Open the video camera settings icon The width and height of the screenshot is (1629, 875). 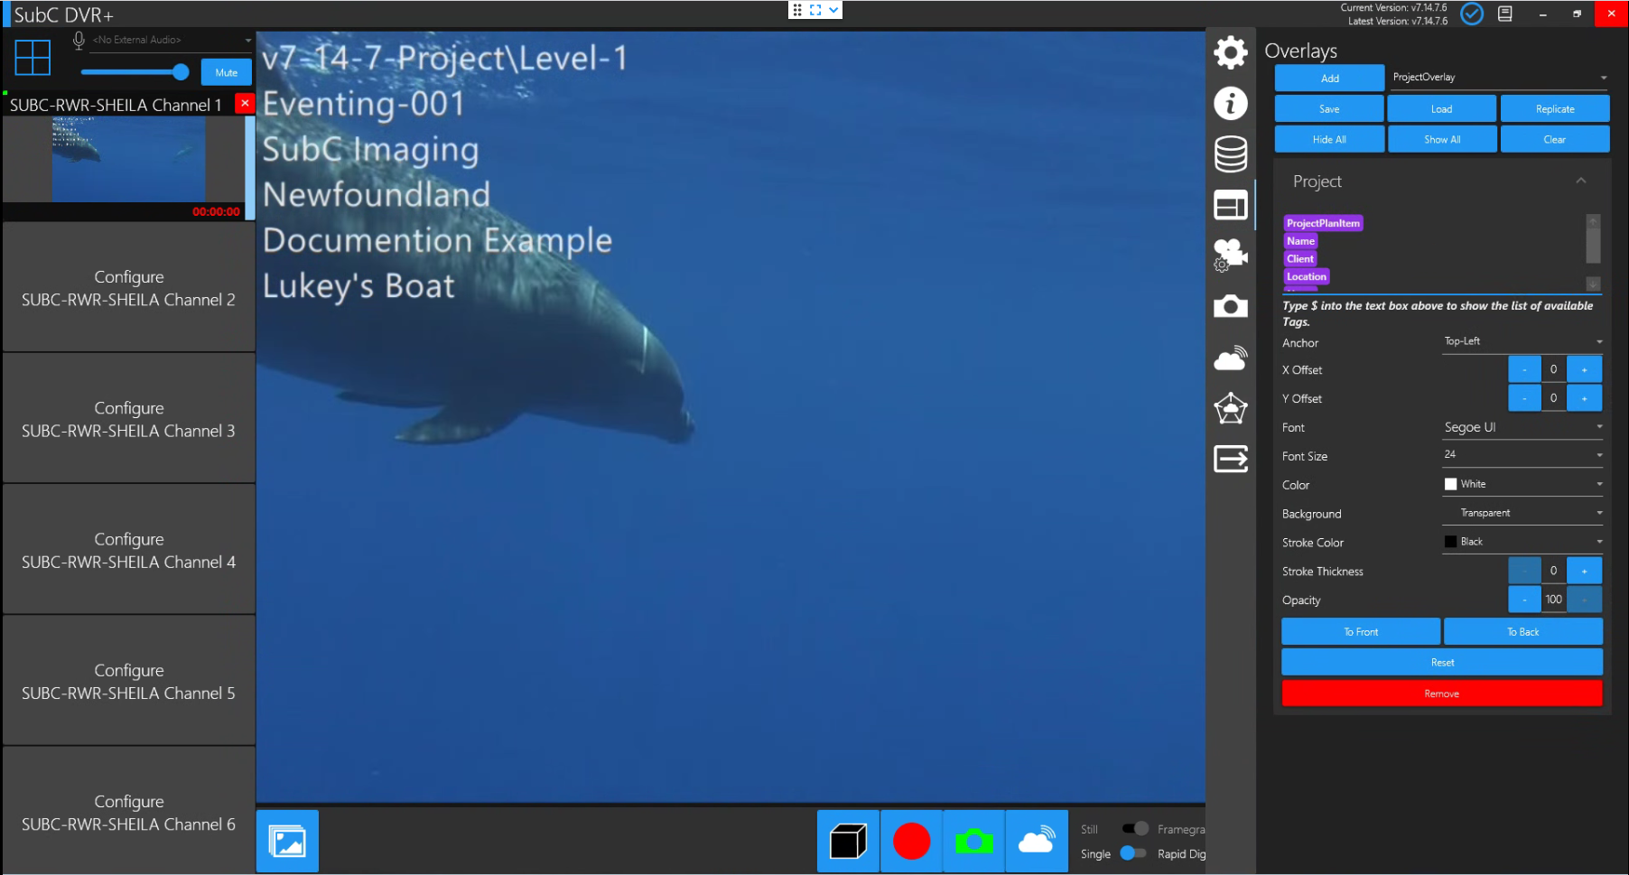1230,256
